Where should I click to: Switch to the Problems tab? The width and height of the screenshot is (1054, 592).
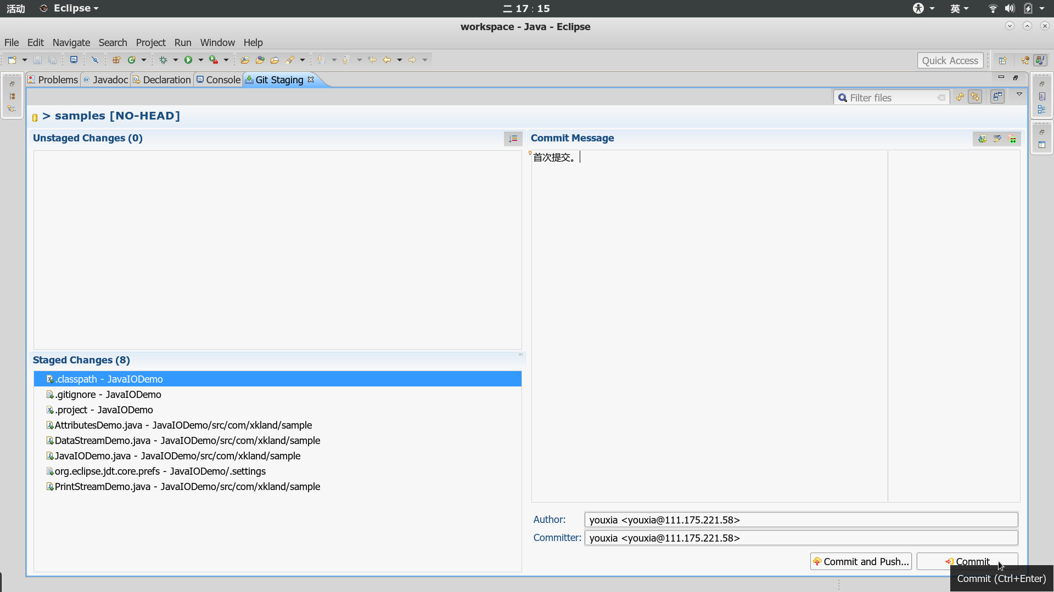[x=53, y=79]
